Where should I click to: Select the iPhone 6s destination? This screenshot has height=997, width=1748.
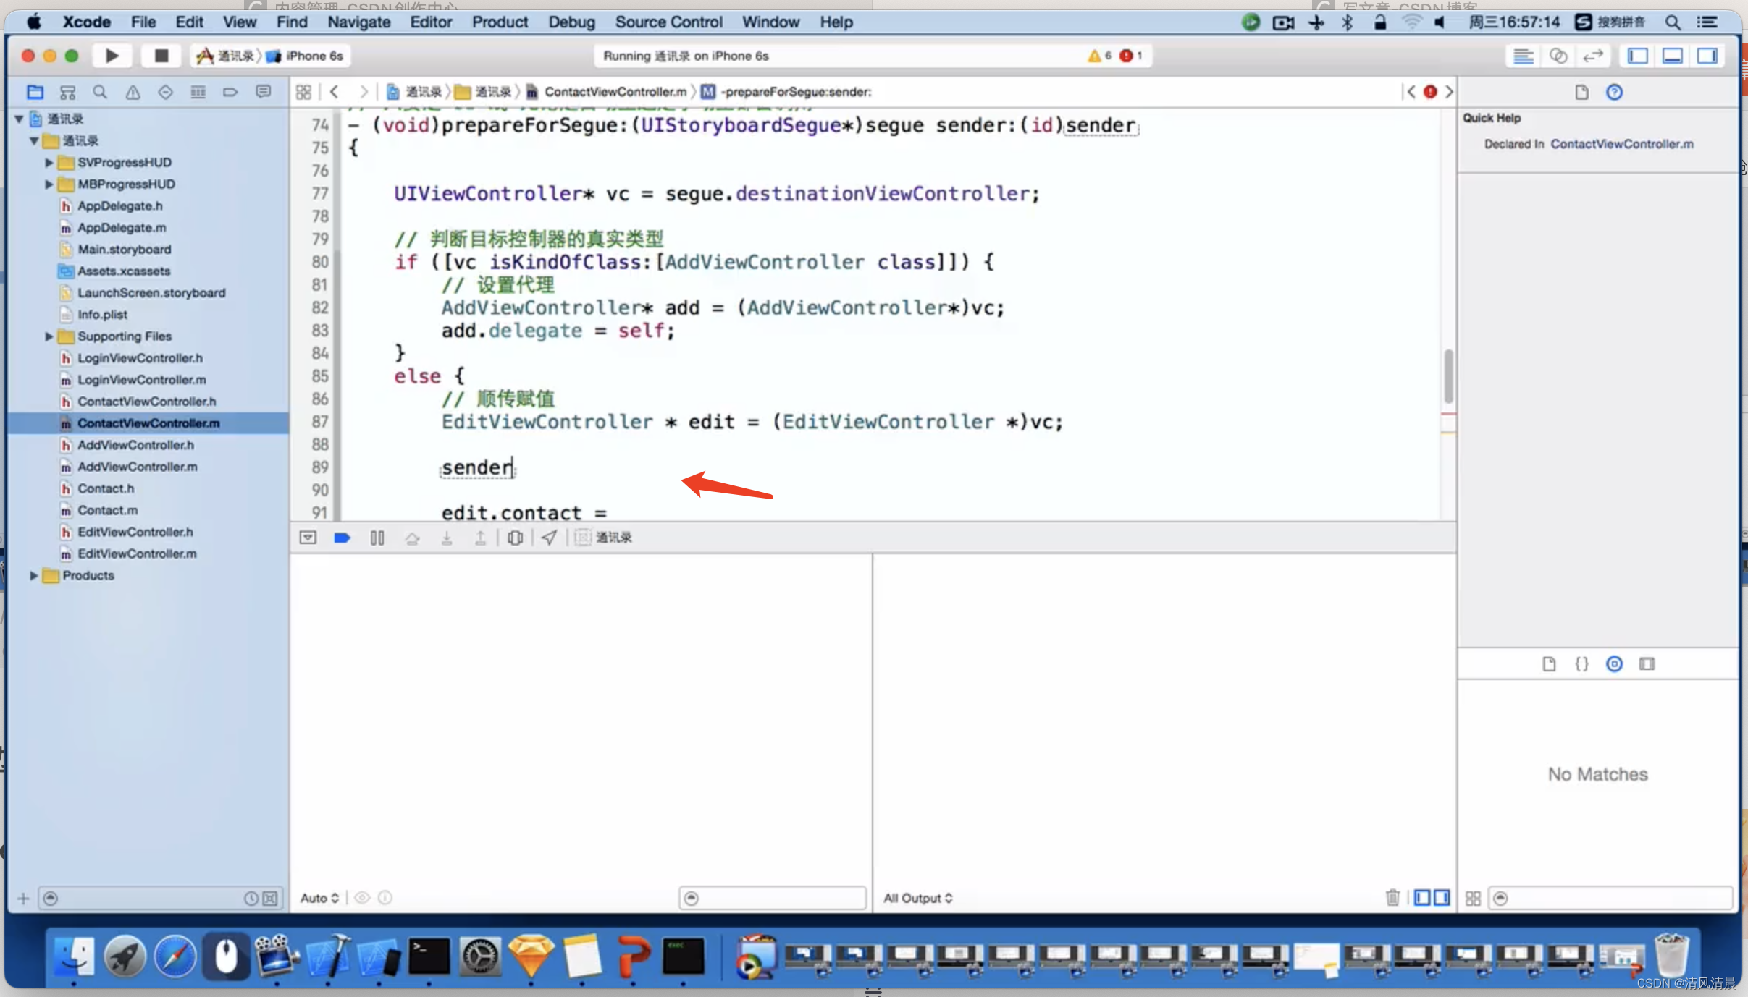tap(306, 56)
